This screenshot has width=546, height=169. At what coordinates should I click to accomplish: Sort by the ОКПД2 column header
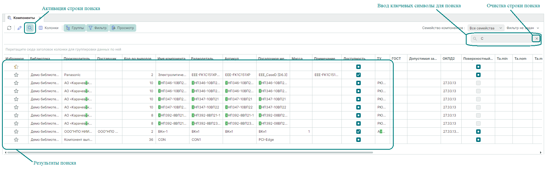click(x=448, y=59)
